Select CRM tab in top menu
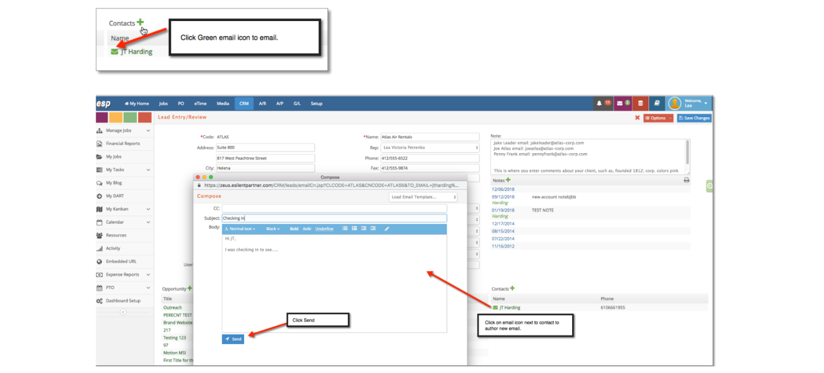 point(244,103)
